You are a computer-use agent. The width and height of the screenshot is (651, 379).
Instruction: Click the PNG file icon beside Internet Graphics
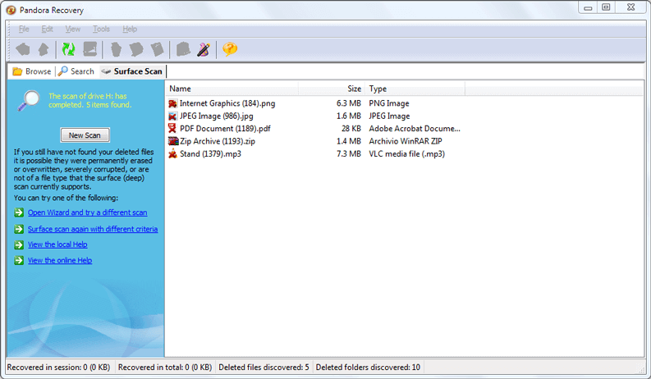coord(172,103)
